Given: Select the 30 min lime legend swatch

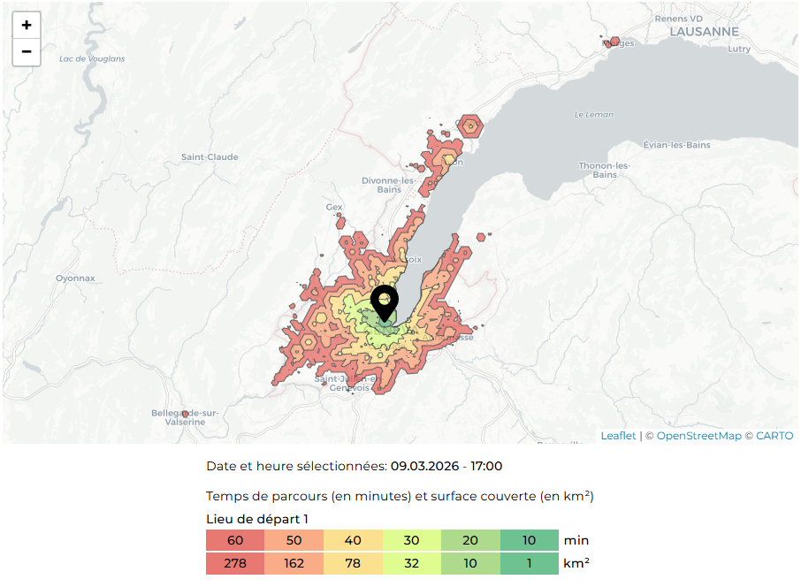Looking at the screenshot, I should (x=411, y=540).
